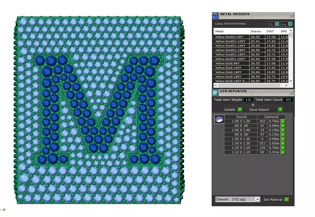Image resolution: width=315 pixels, height=217 pixels.
Task: Click the Total Gem Count value 819
Action: tap(288, 100)
